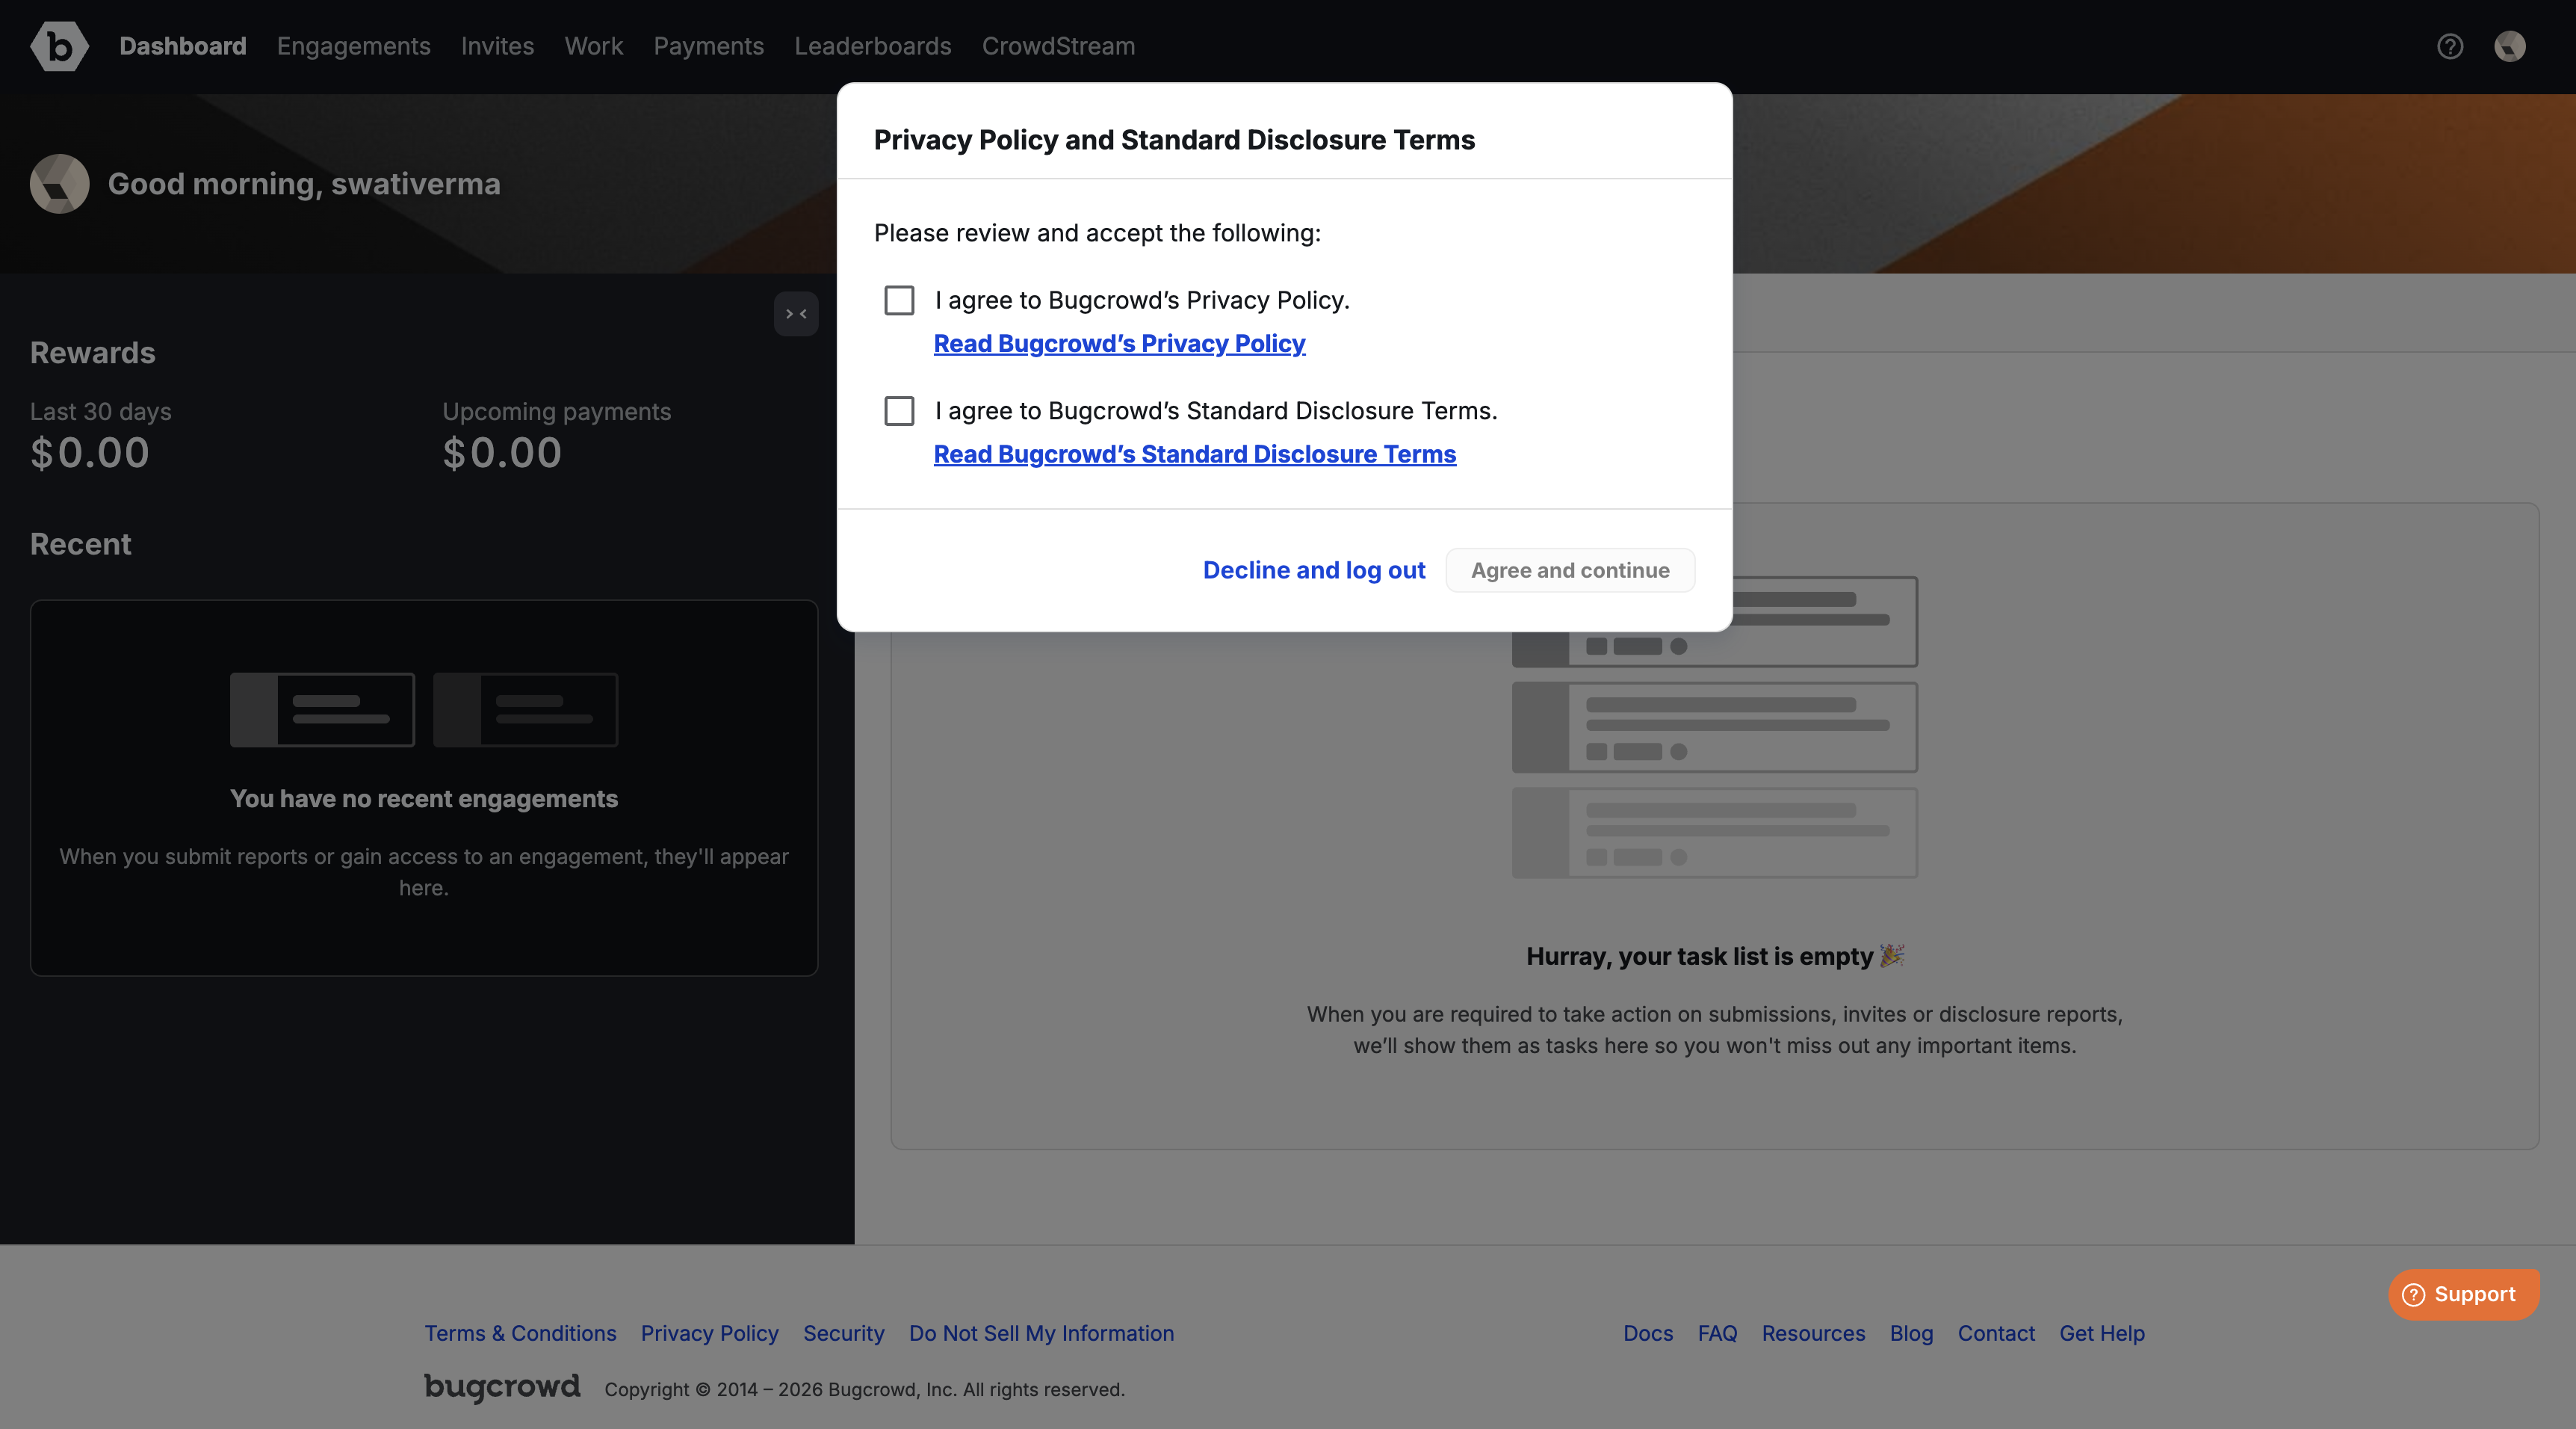Open the Security footer link
This screenshot has height=1429, width=2576.
tap(844, 1333)
